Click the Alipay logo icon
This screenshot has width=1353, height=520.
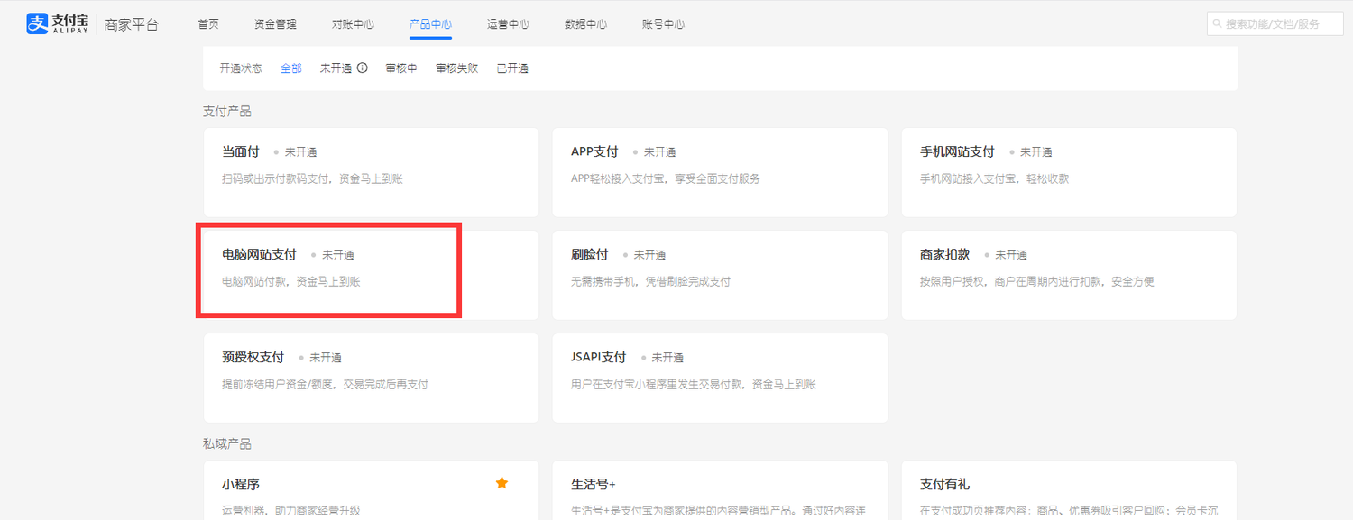[x=37, y=23]
